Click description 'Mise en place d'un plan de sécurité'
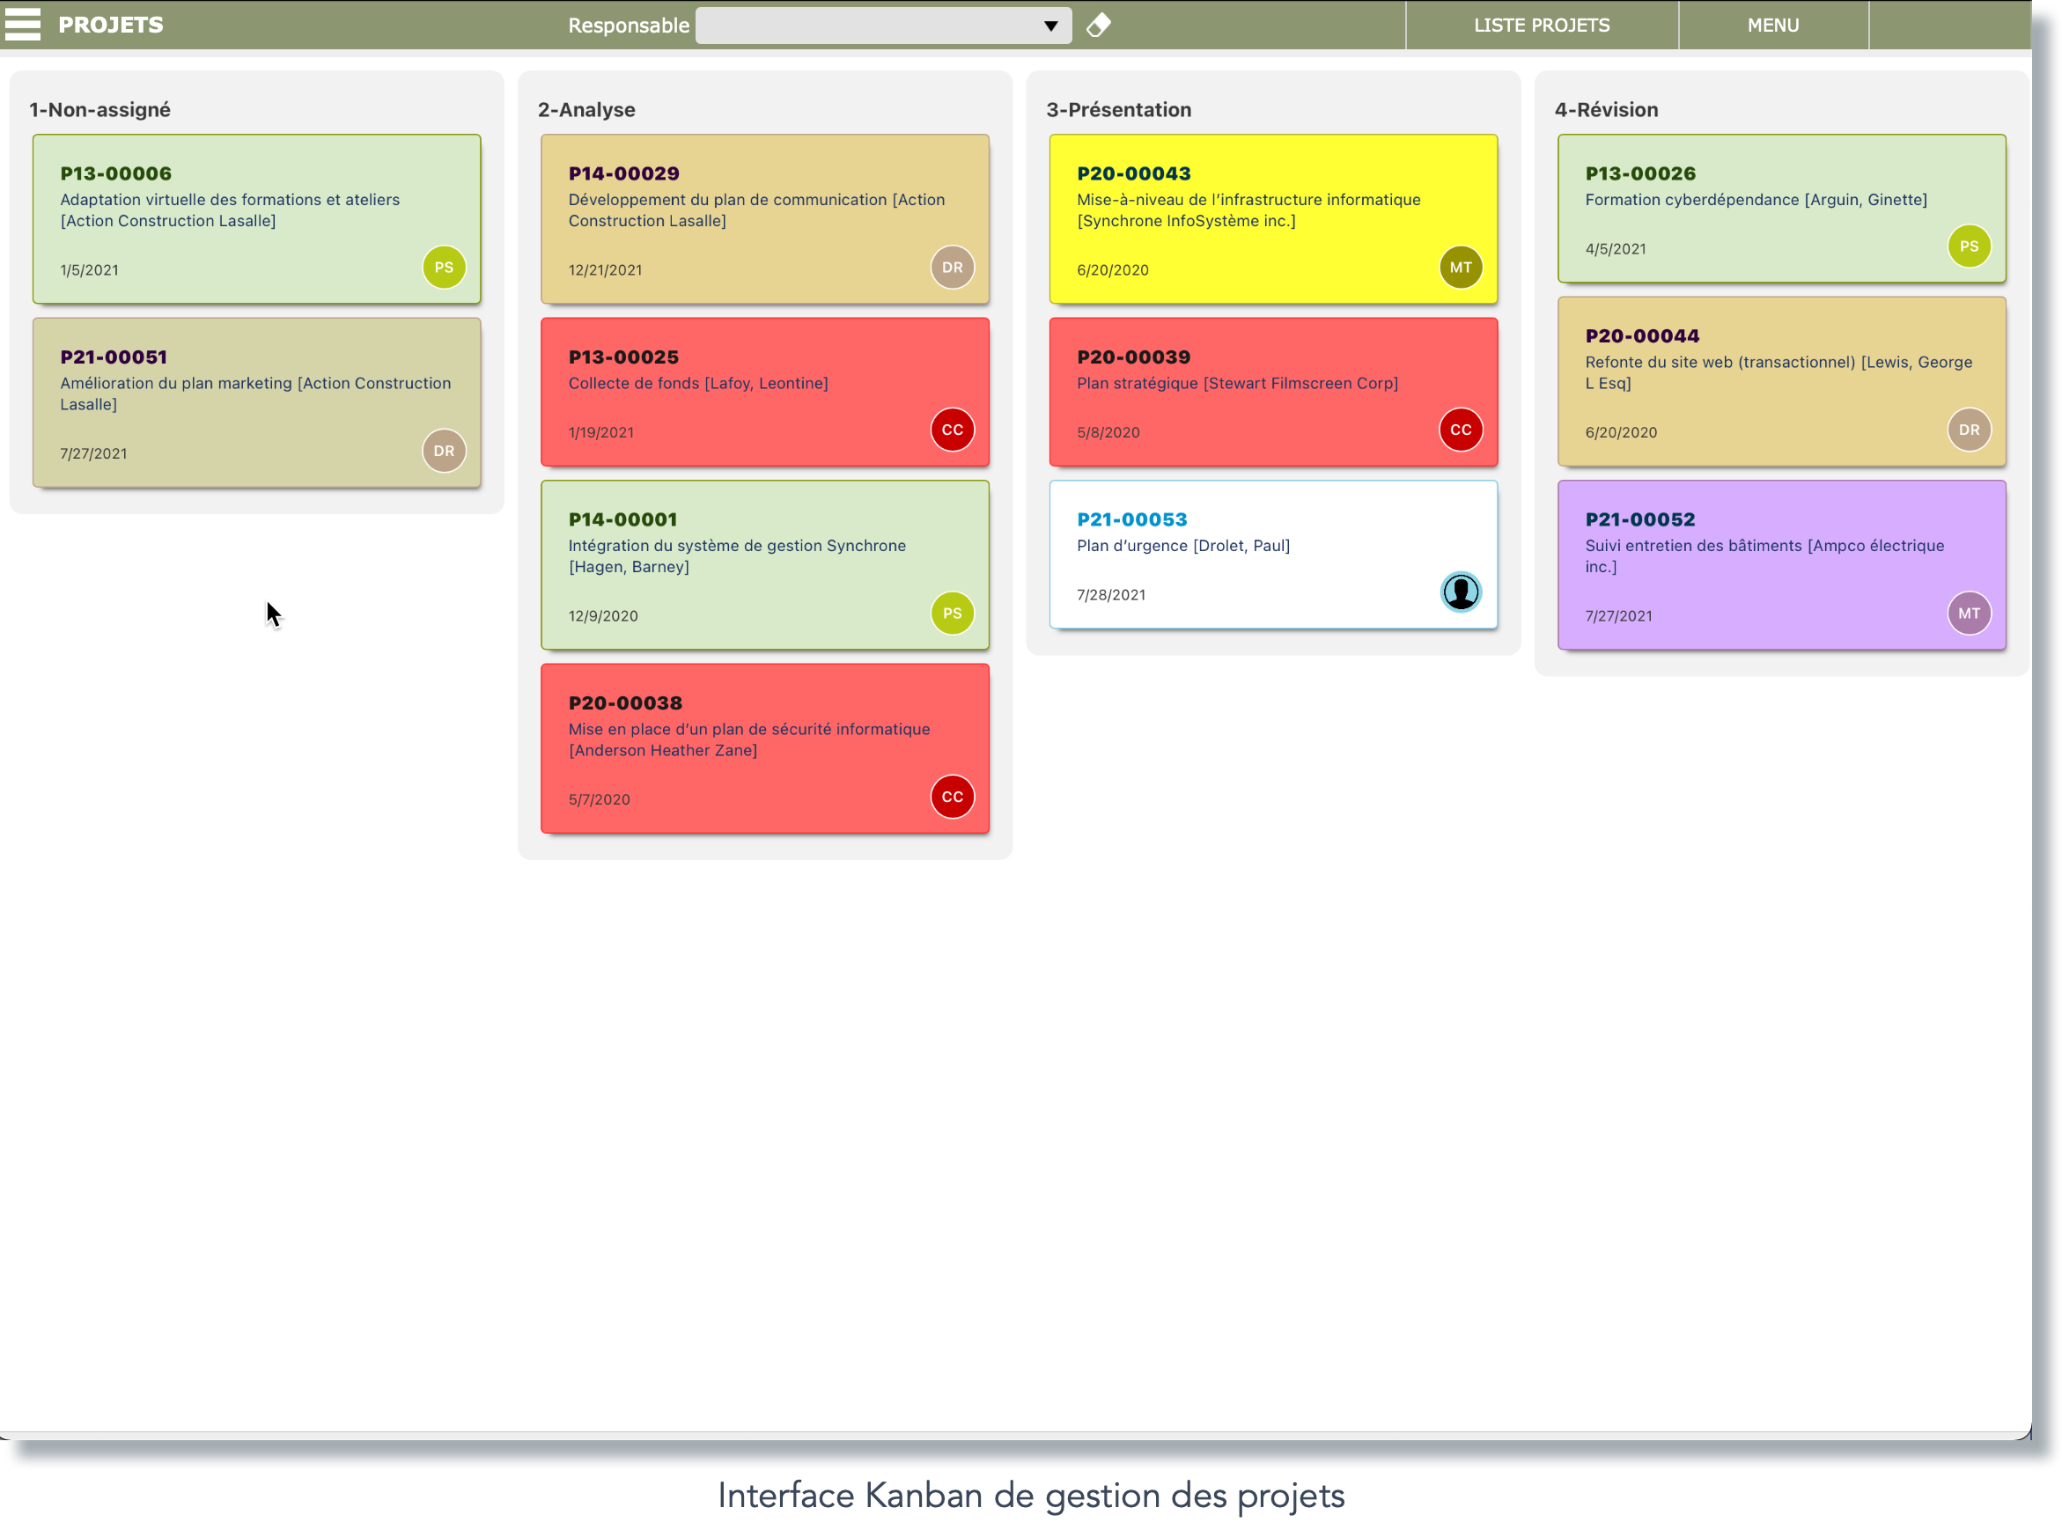This screenshot has width=2062, height=1537. click(699, 729)
